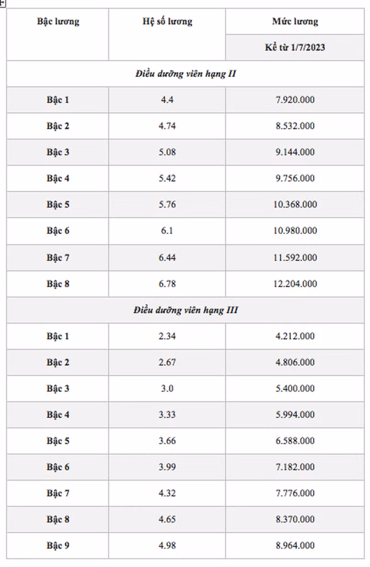This screenshot has width=370, height=567.
Task: Click the coefficient cell 4.74
Action: 167,126
